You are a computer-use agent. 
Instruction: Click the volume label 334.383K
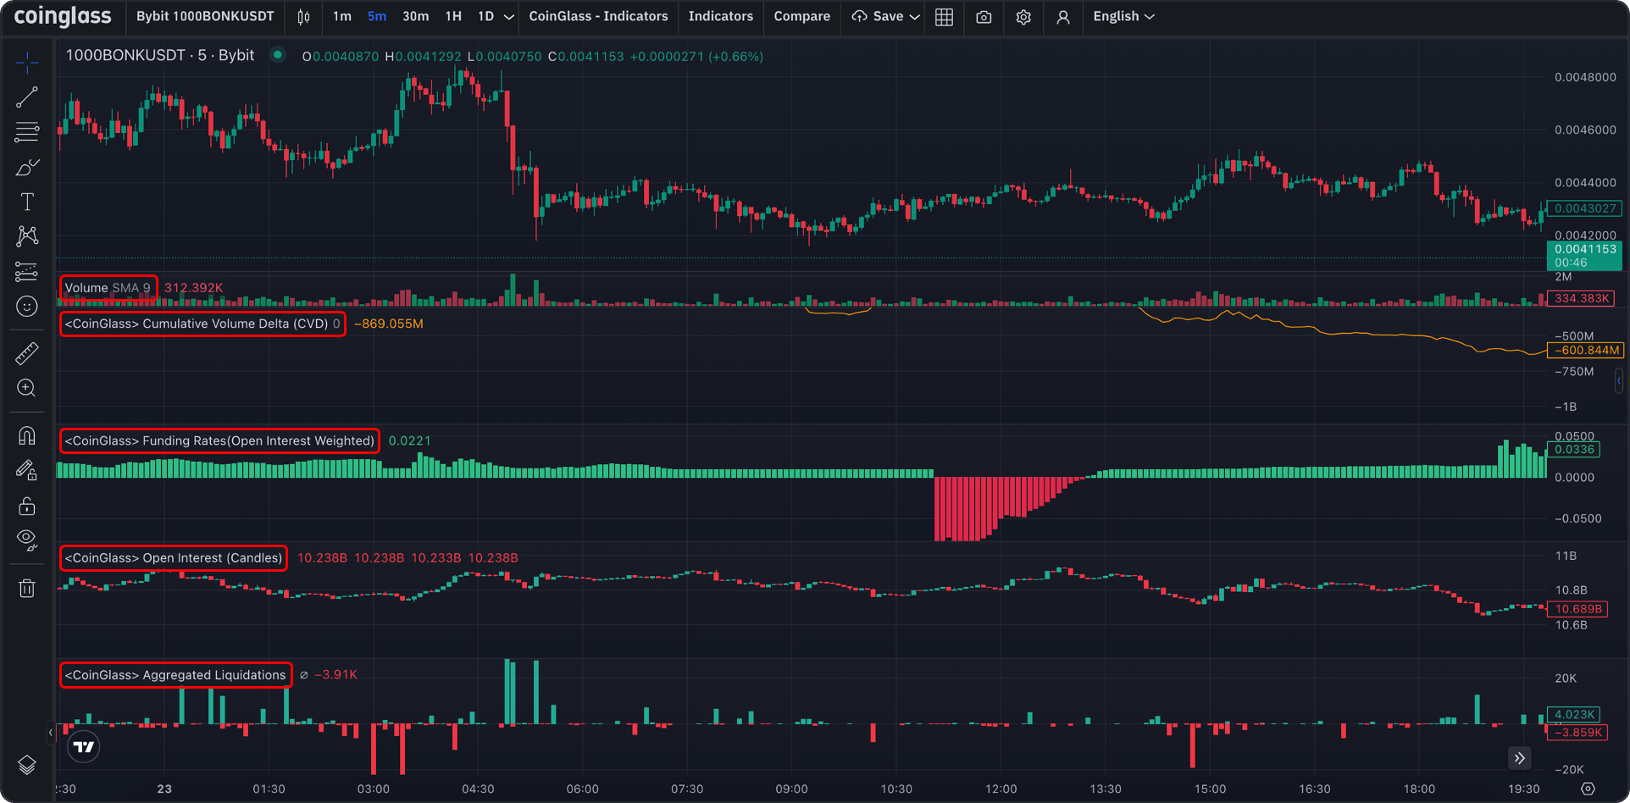pyautogui.click(x=1581, y=298)
